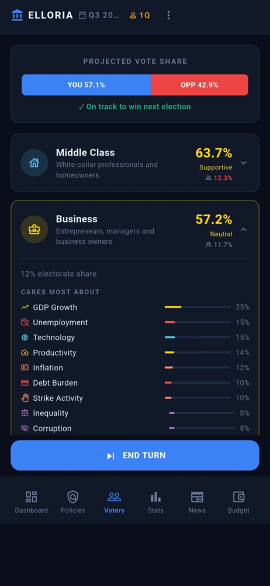Screen dimensions: 270x586
Task: Click the Business briefcase icon
Action: (x=34, y=229)
